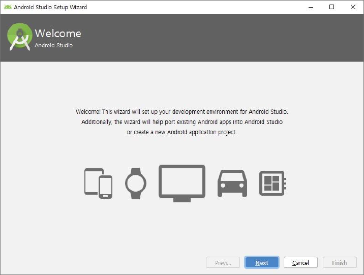This screenshot has width=364, height=275.
Task: Maximize the Setup Wizard window
Action: (332, 7)
